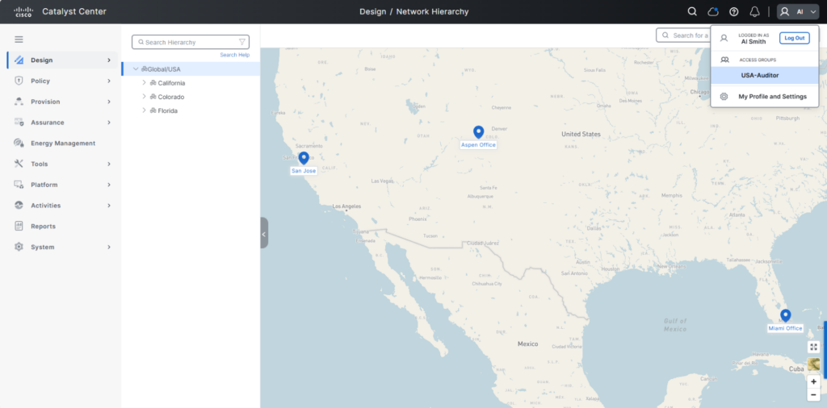Click the Search Hierarchy input field

pos(190,42)
